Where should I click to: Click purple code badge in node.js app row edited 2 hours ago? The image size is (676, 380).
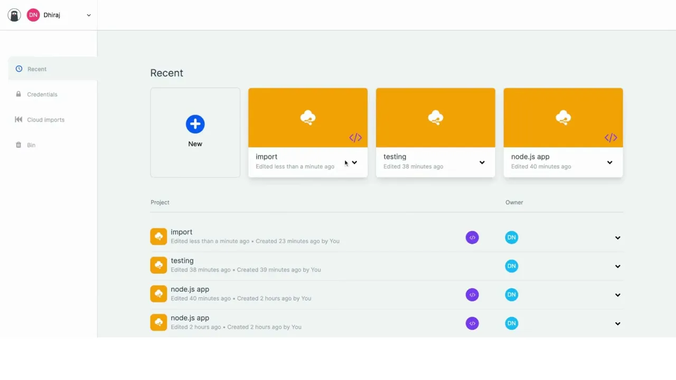pos(472,323)
